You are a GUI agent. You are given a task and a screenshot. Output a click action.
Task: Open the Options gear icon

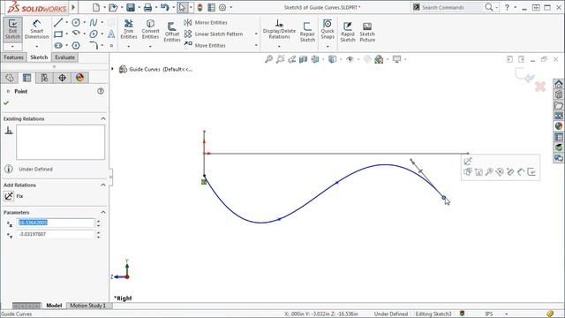coord(222,7)
